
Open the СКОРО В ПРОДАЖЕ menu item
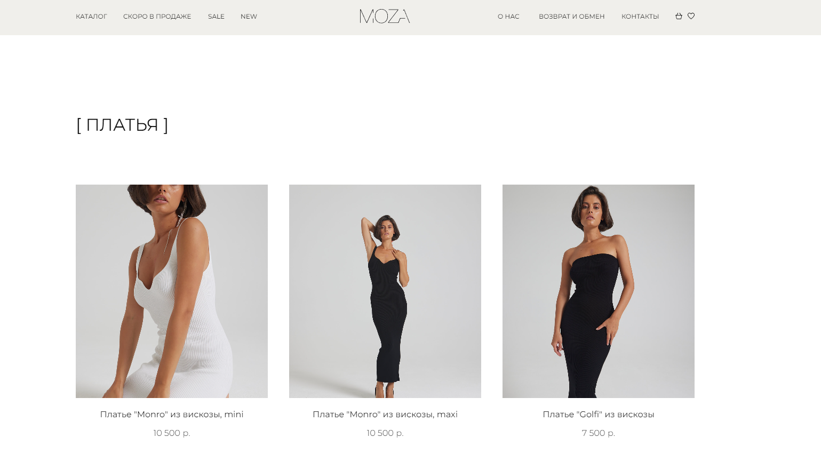[x=157, y=17]
